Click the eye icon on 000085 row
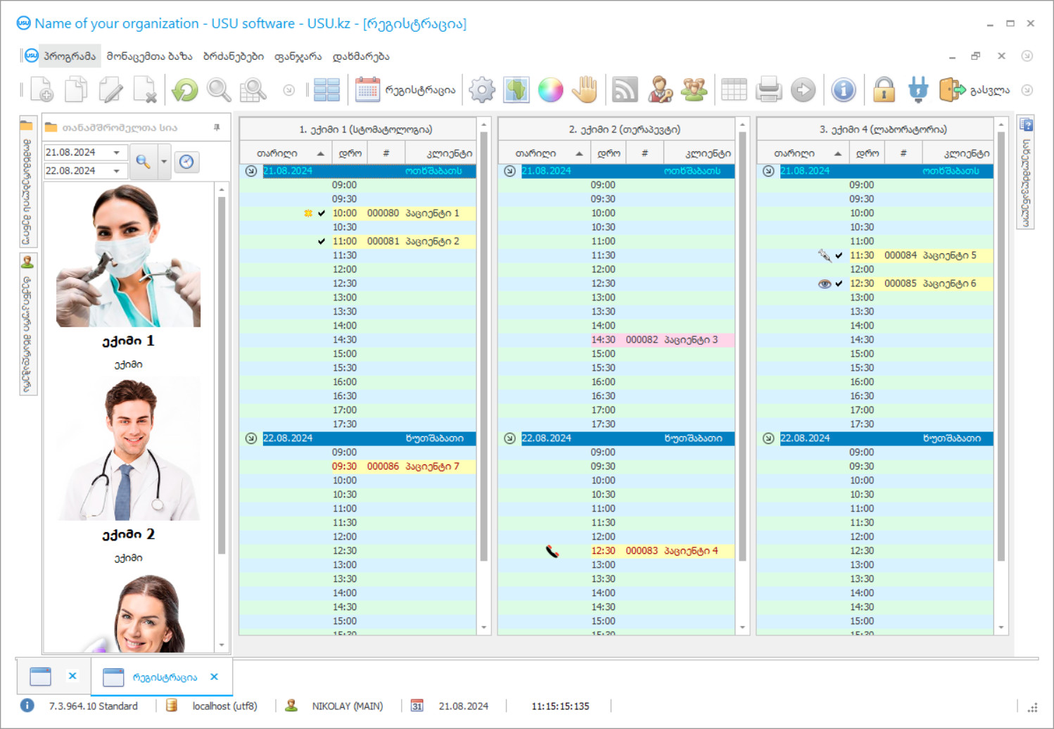The image size is (1054, 729). click(825, 284)
